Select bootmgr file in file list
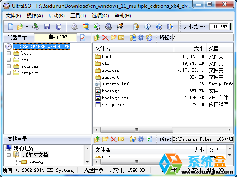This screenshot has width=237, height=177. [110, 91]
